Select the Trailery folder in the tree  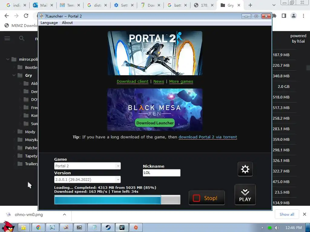28,164
